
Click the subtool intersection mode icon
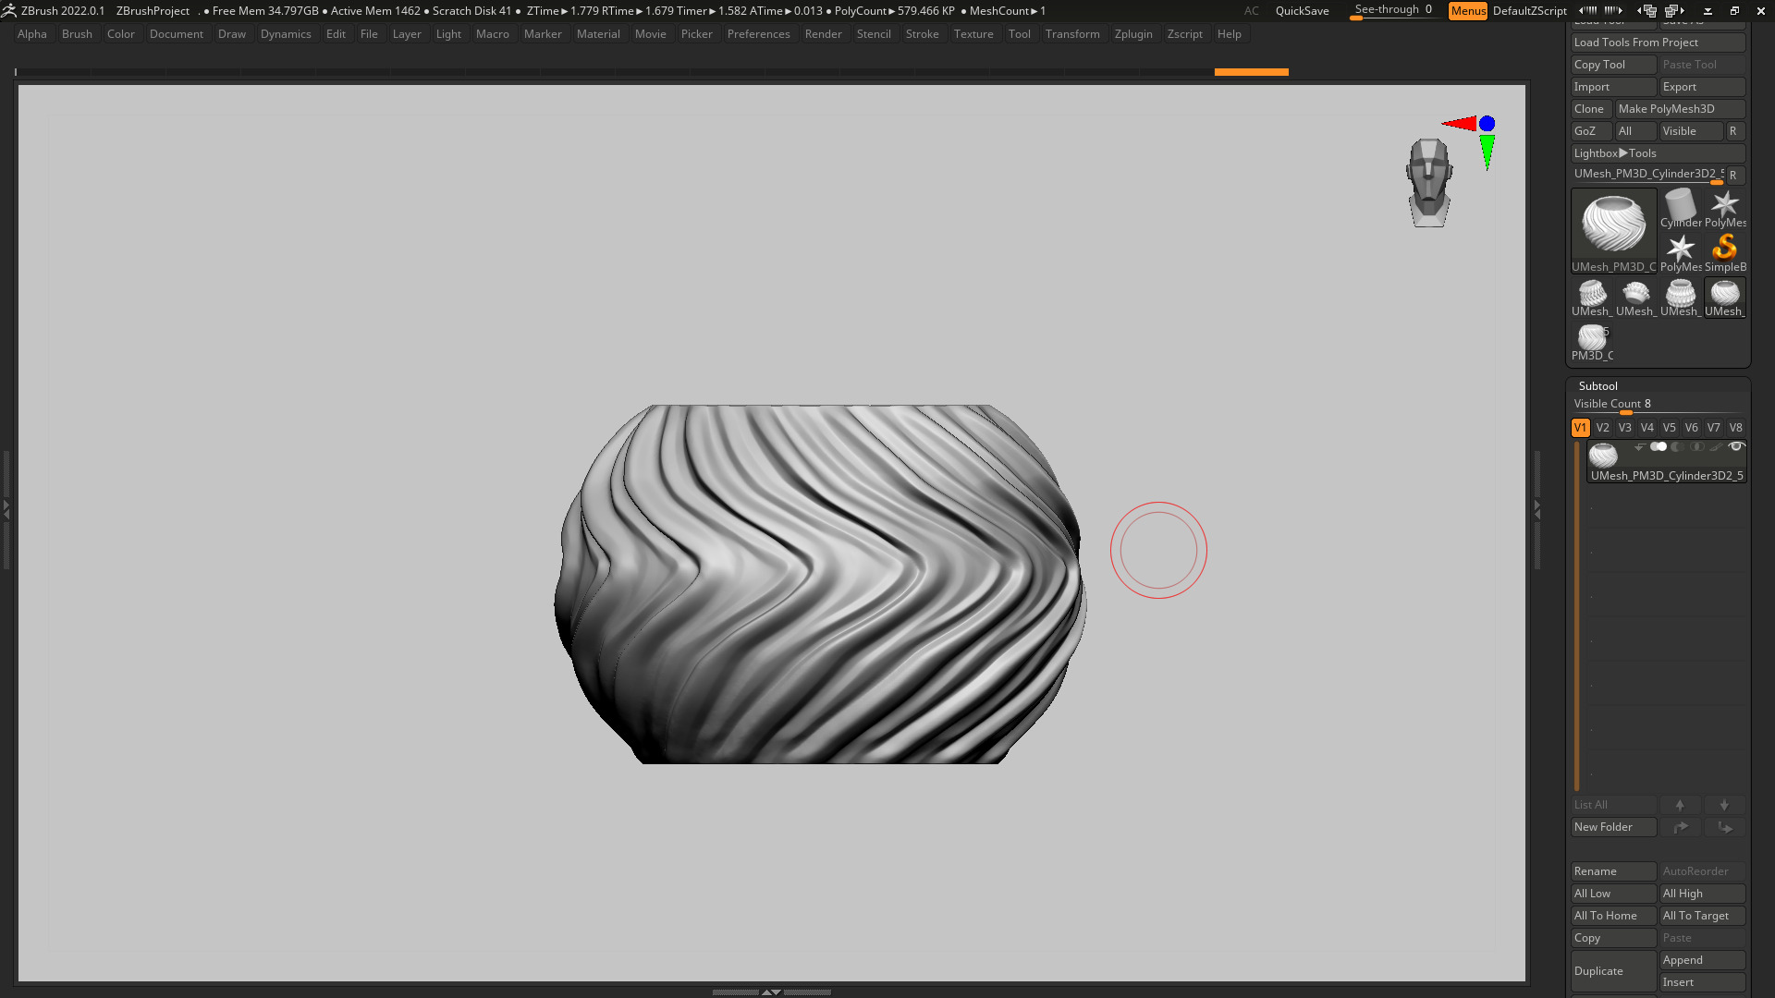pyautogui.click(x=1697, y=447)
